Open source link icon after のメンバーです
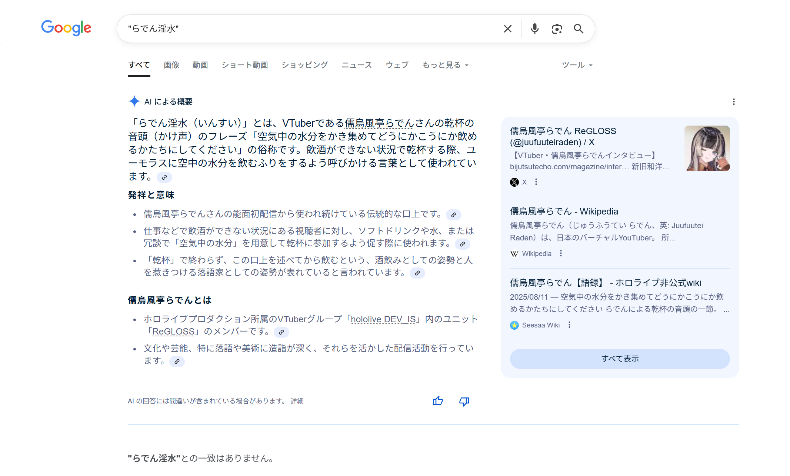Viewport: 790px width, 476px height. 281,332
